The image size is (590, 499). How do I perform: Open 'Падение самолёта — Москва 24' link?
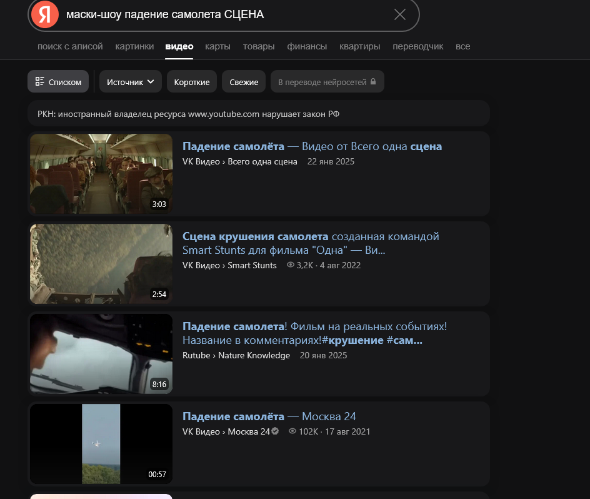point(269,416)
